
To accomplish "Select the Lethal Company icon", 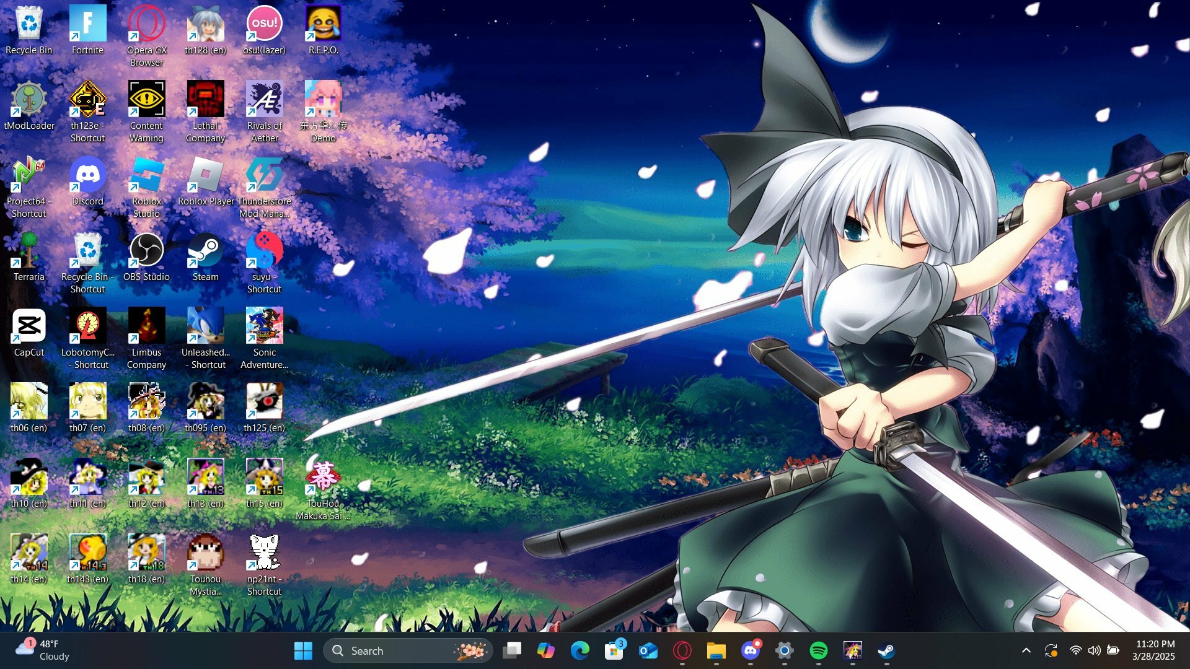I will click(206, 111).
